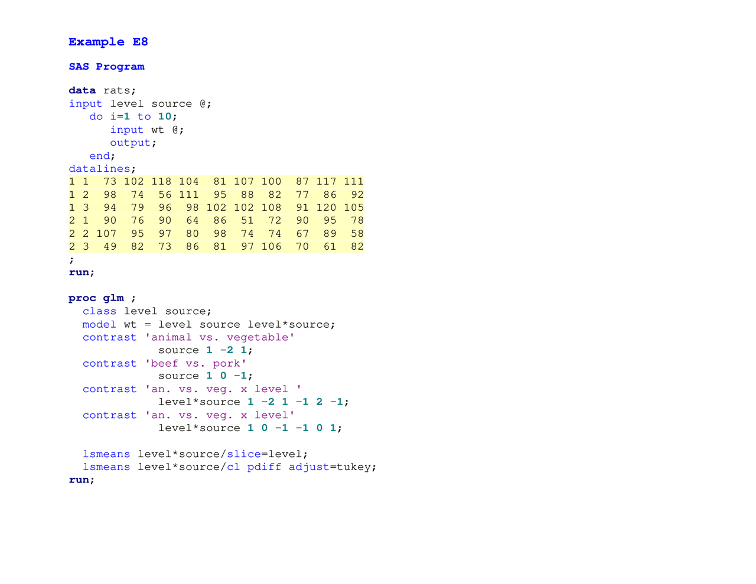Click the "Example E8" heading
The height and width of the screenshot is (584, 756).
point(108,42)
